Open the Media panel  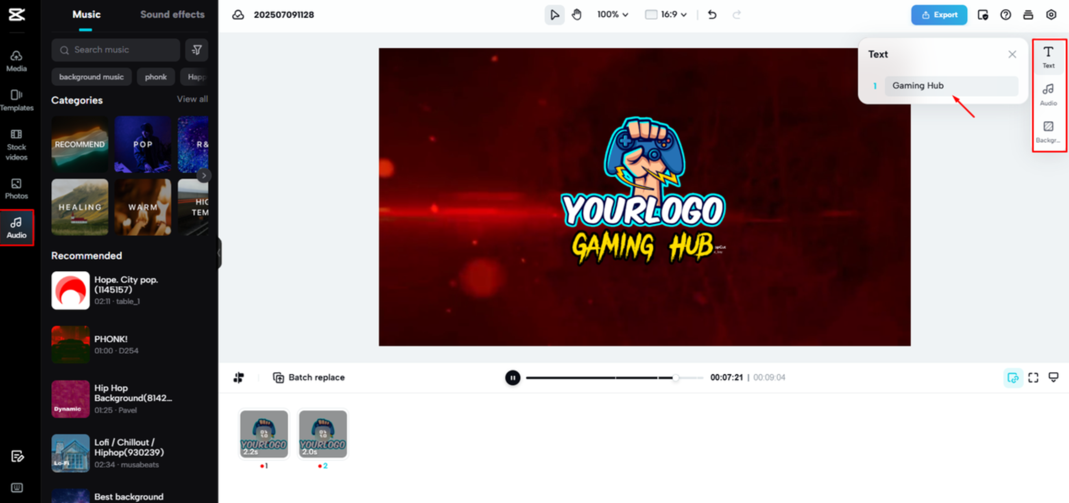[17, 61]
